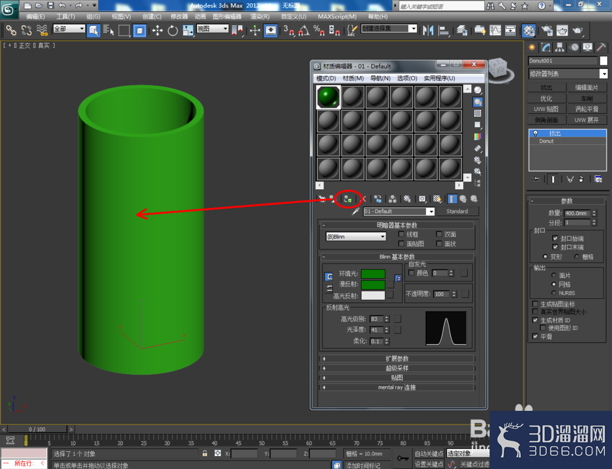Open the Curve Editor icon
The height and width of the screenshot is (469, 612).
click(x=495, y=31)
